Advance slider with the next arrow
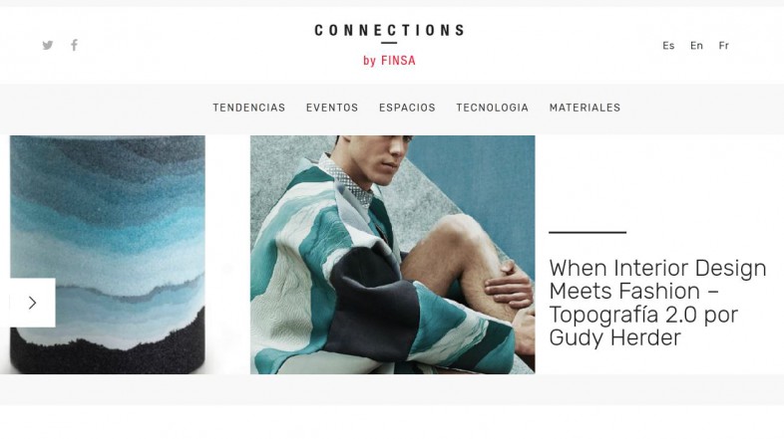784x439 pixels. [x=33, y=303]
